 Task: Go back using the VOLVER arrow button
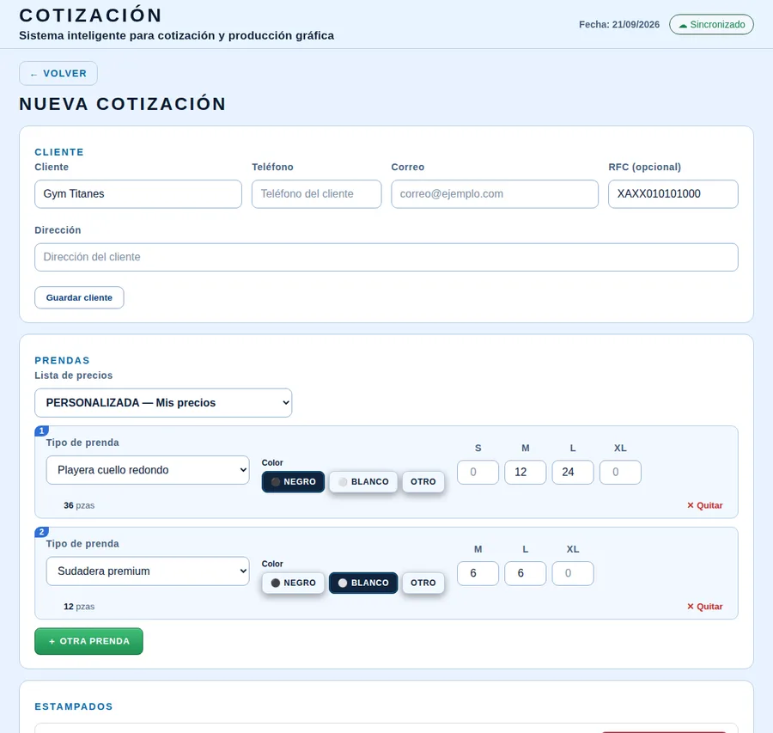click(58, 74)
